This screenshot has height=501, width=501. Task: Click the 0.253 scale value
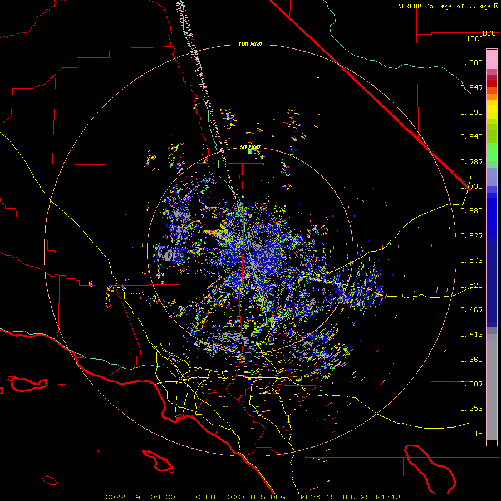pos(471,409)
